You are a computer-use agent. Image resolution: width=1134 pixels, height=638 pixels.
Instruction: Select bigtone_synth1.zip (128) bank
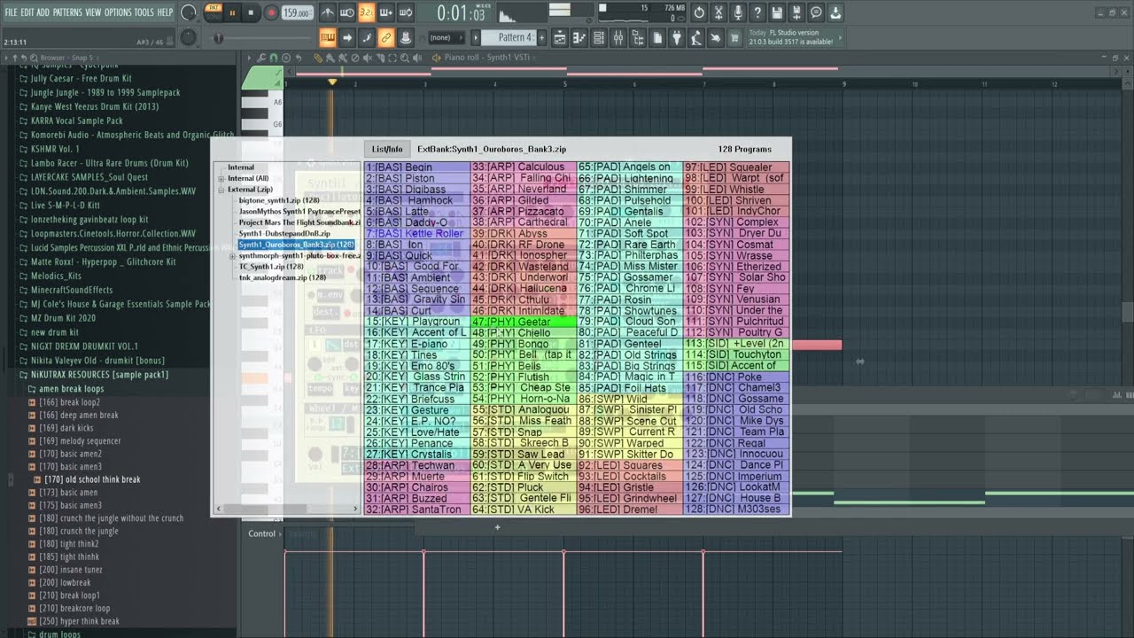(279, 200)
